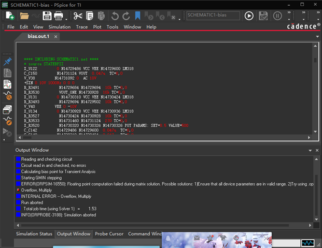Expand the second toolbar overflow chevron

pos(303,12)
